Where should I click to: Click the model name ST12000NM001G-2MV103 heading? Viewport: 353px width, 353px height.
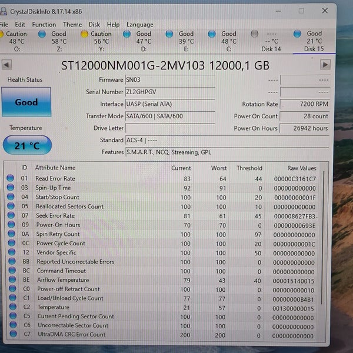[x=133, y=65]
